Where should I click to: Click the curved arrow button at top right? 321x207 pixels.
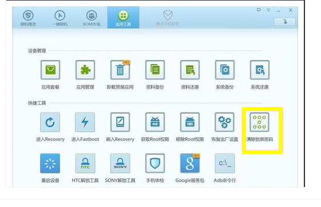click(x=285, y=22)
